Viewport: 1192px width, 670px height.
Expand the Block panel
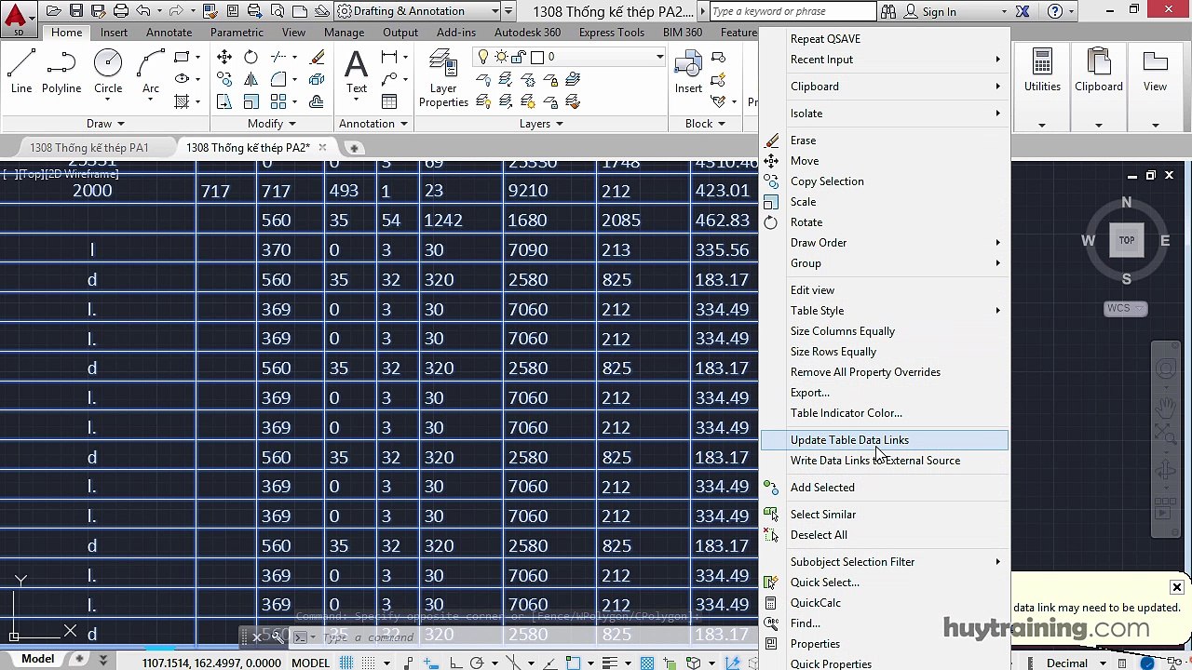[x=705, y=123]
